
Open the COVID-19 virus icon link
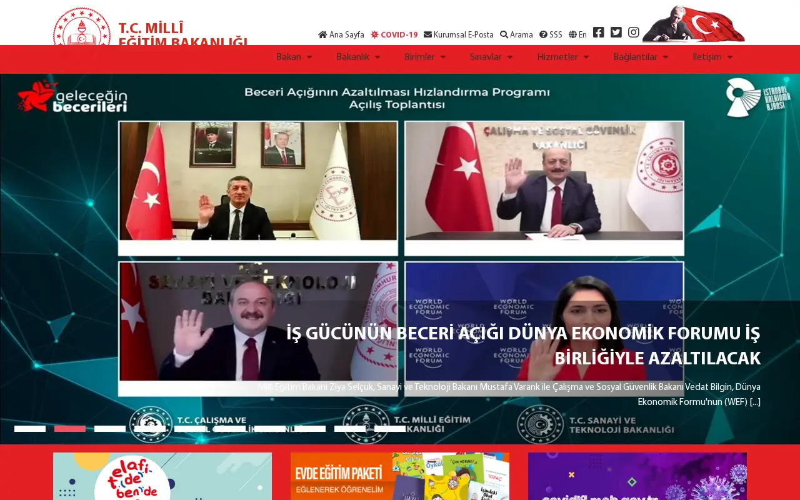pyautogui.click(x=374, y=35)
